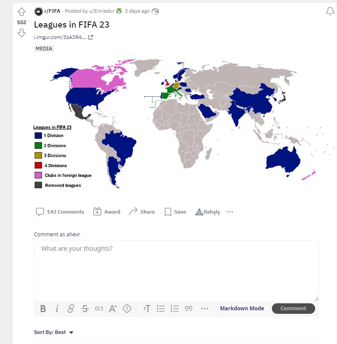The height and width of the screenshot is (344, 337).
Task: Apply italic formatting in comment editor
Action: coord(57,309)
